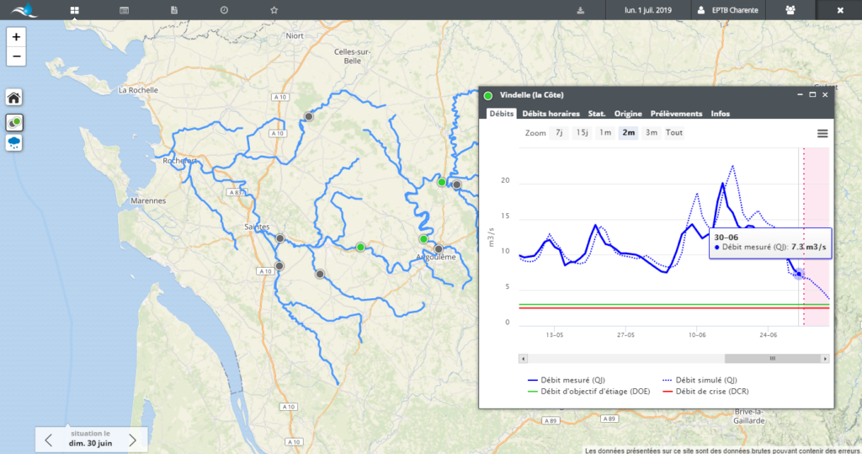The image size is (862, 454).
Task: Click the map zoom in plus button
Action: pos(16,37)
